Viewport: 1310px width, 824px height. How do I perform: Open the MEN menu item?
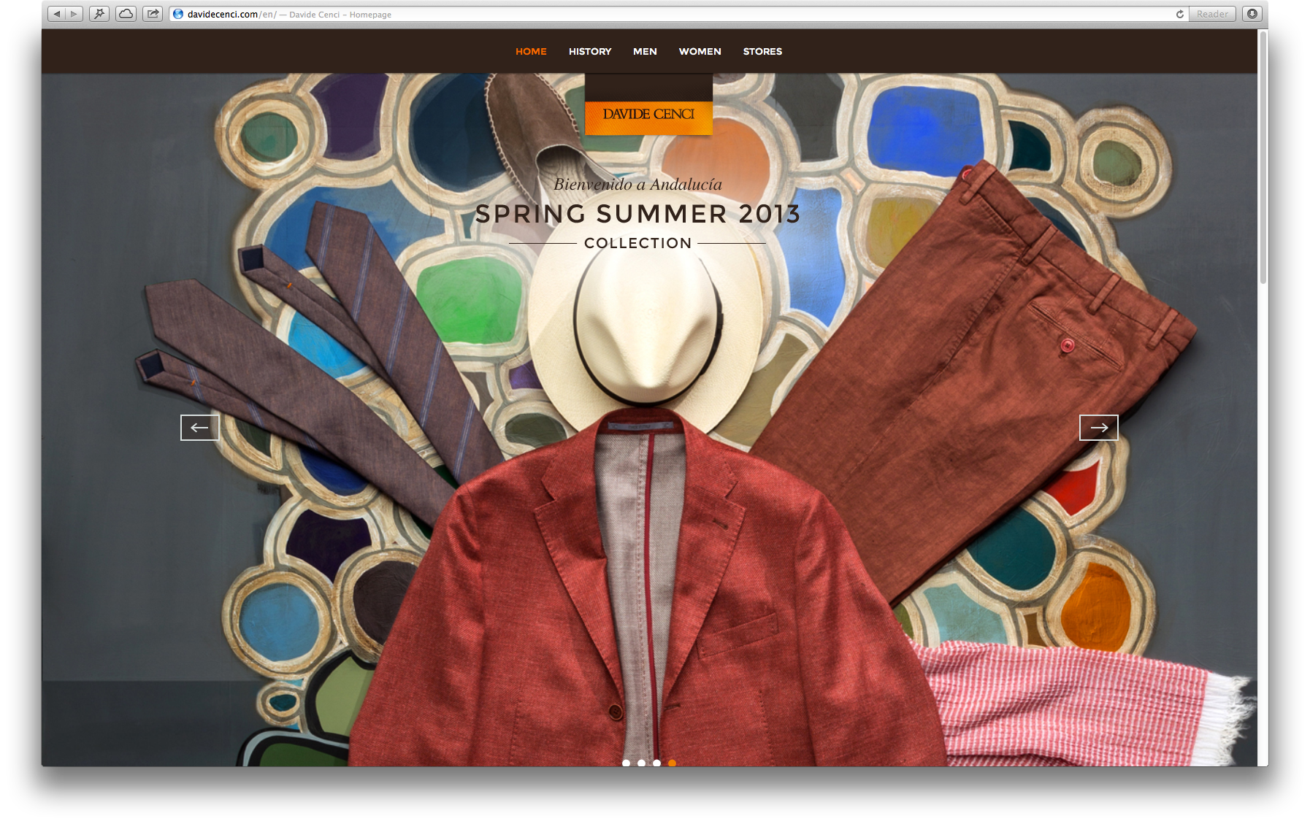(x=645, y=51)
